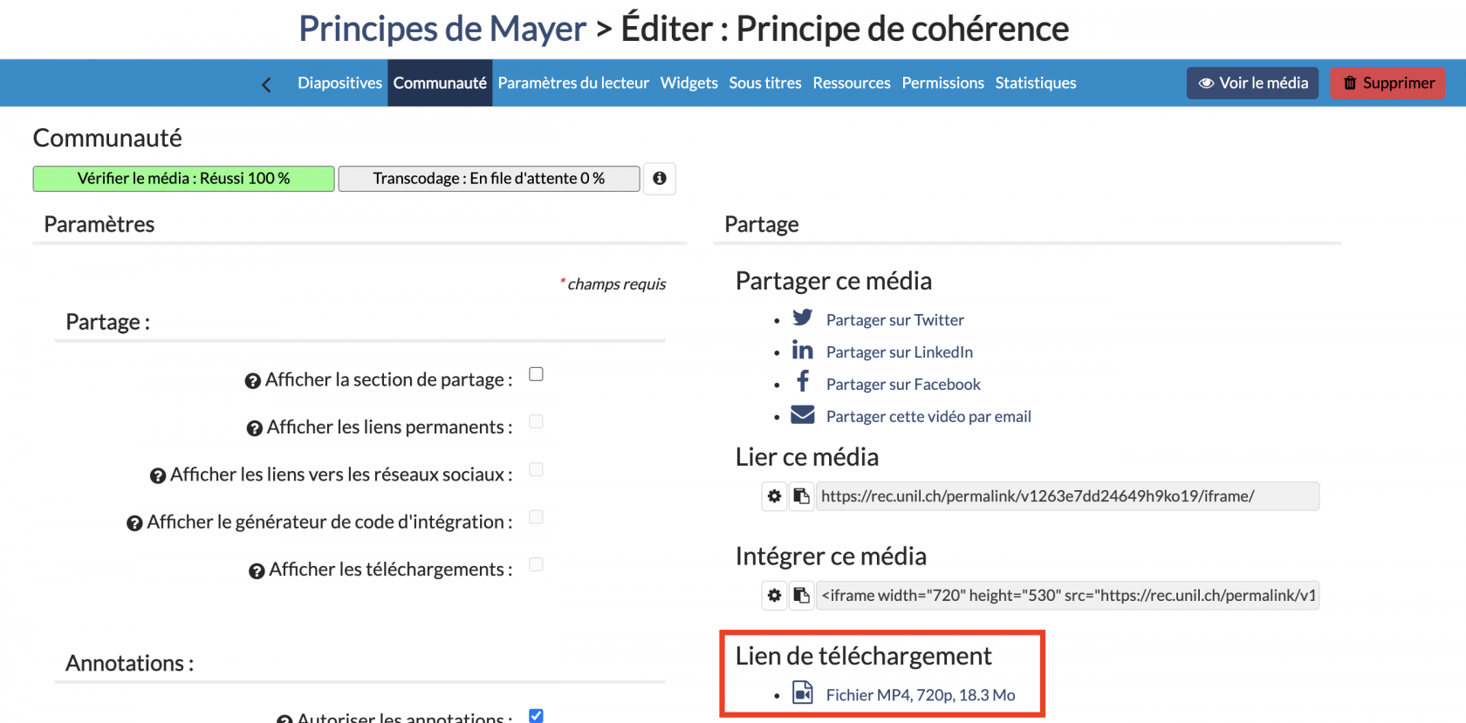This screenshot has width=1466, height=723.
Task: Uncheck 'Autoriser les annotations' checkbox
Action: tap(536, 715)
